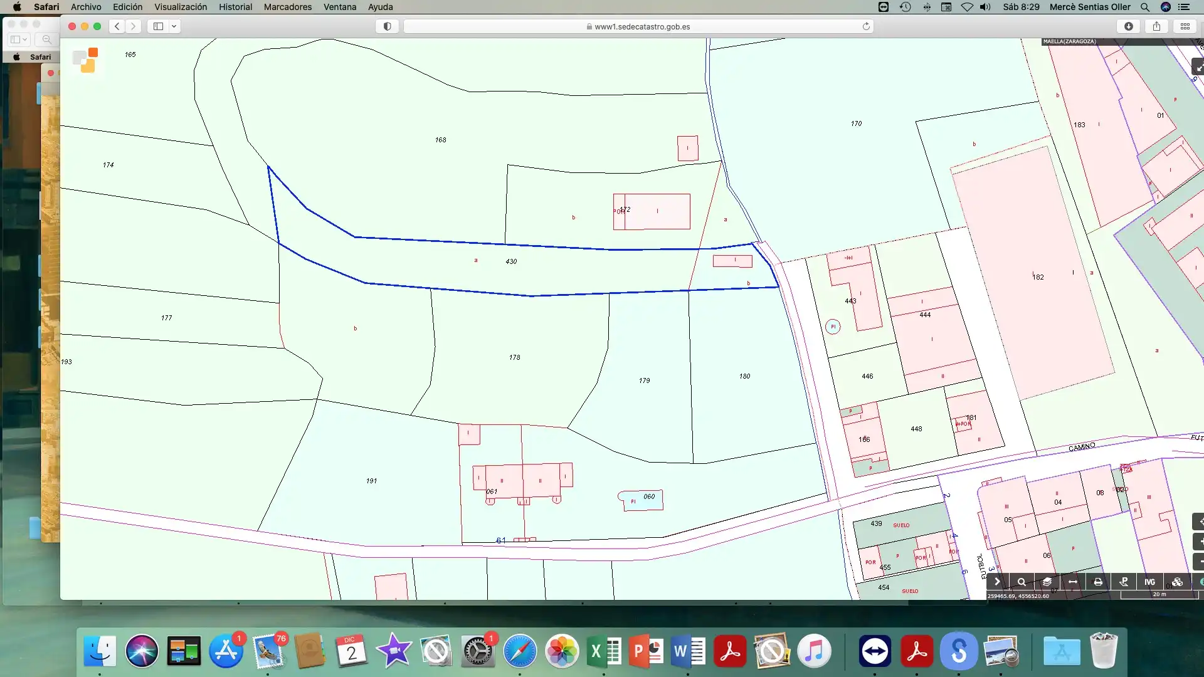Open Spotlight search in menu bar
1204x677 pixels.
(x=1145, y=7)
